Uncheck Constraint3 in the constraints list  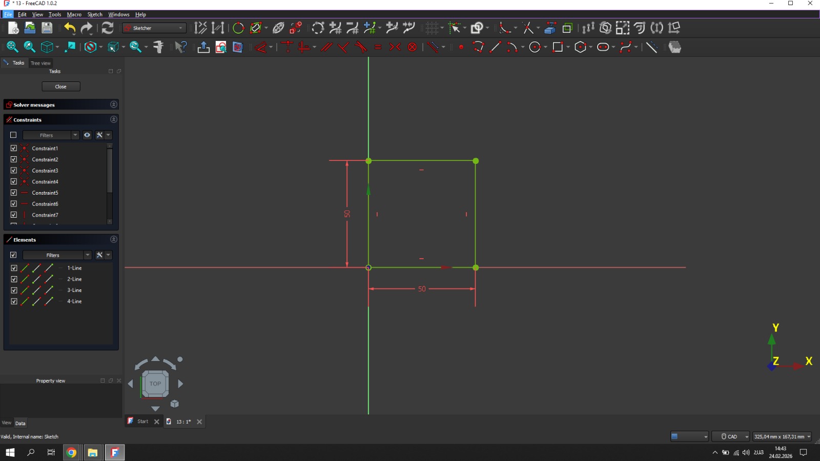pyautogui.click(x=14, y=171)
